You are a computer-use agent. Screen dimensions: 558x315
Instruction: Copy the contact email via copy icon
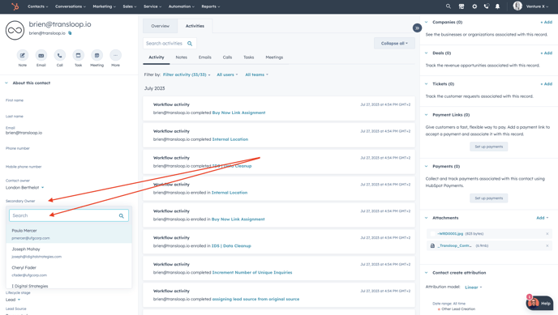point(70,33)
